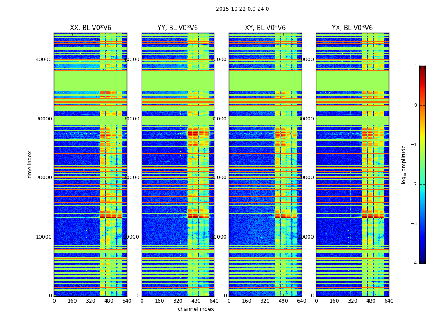432x329 pixels.
Task: Click the YX, BL V0*V6 panel title
Action: coord(352,28)
